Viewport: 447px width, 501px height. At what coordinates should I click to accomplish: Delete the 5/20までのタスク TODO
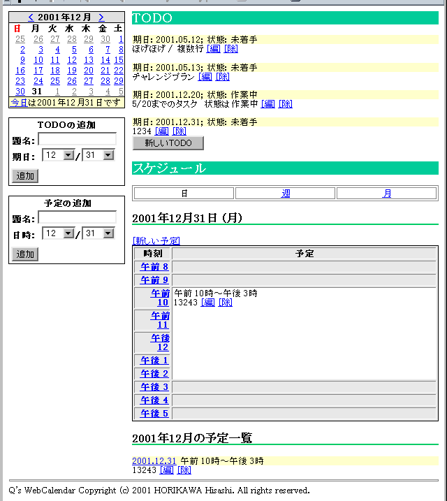pos(286,104)
